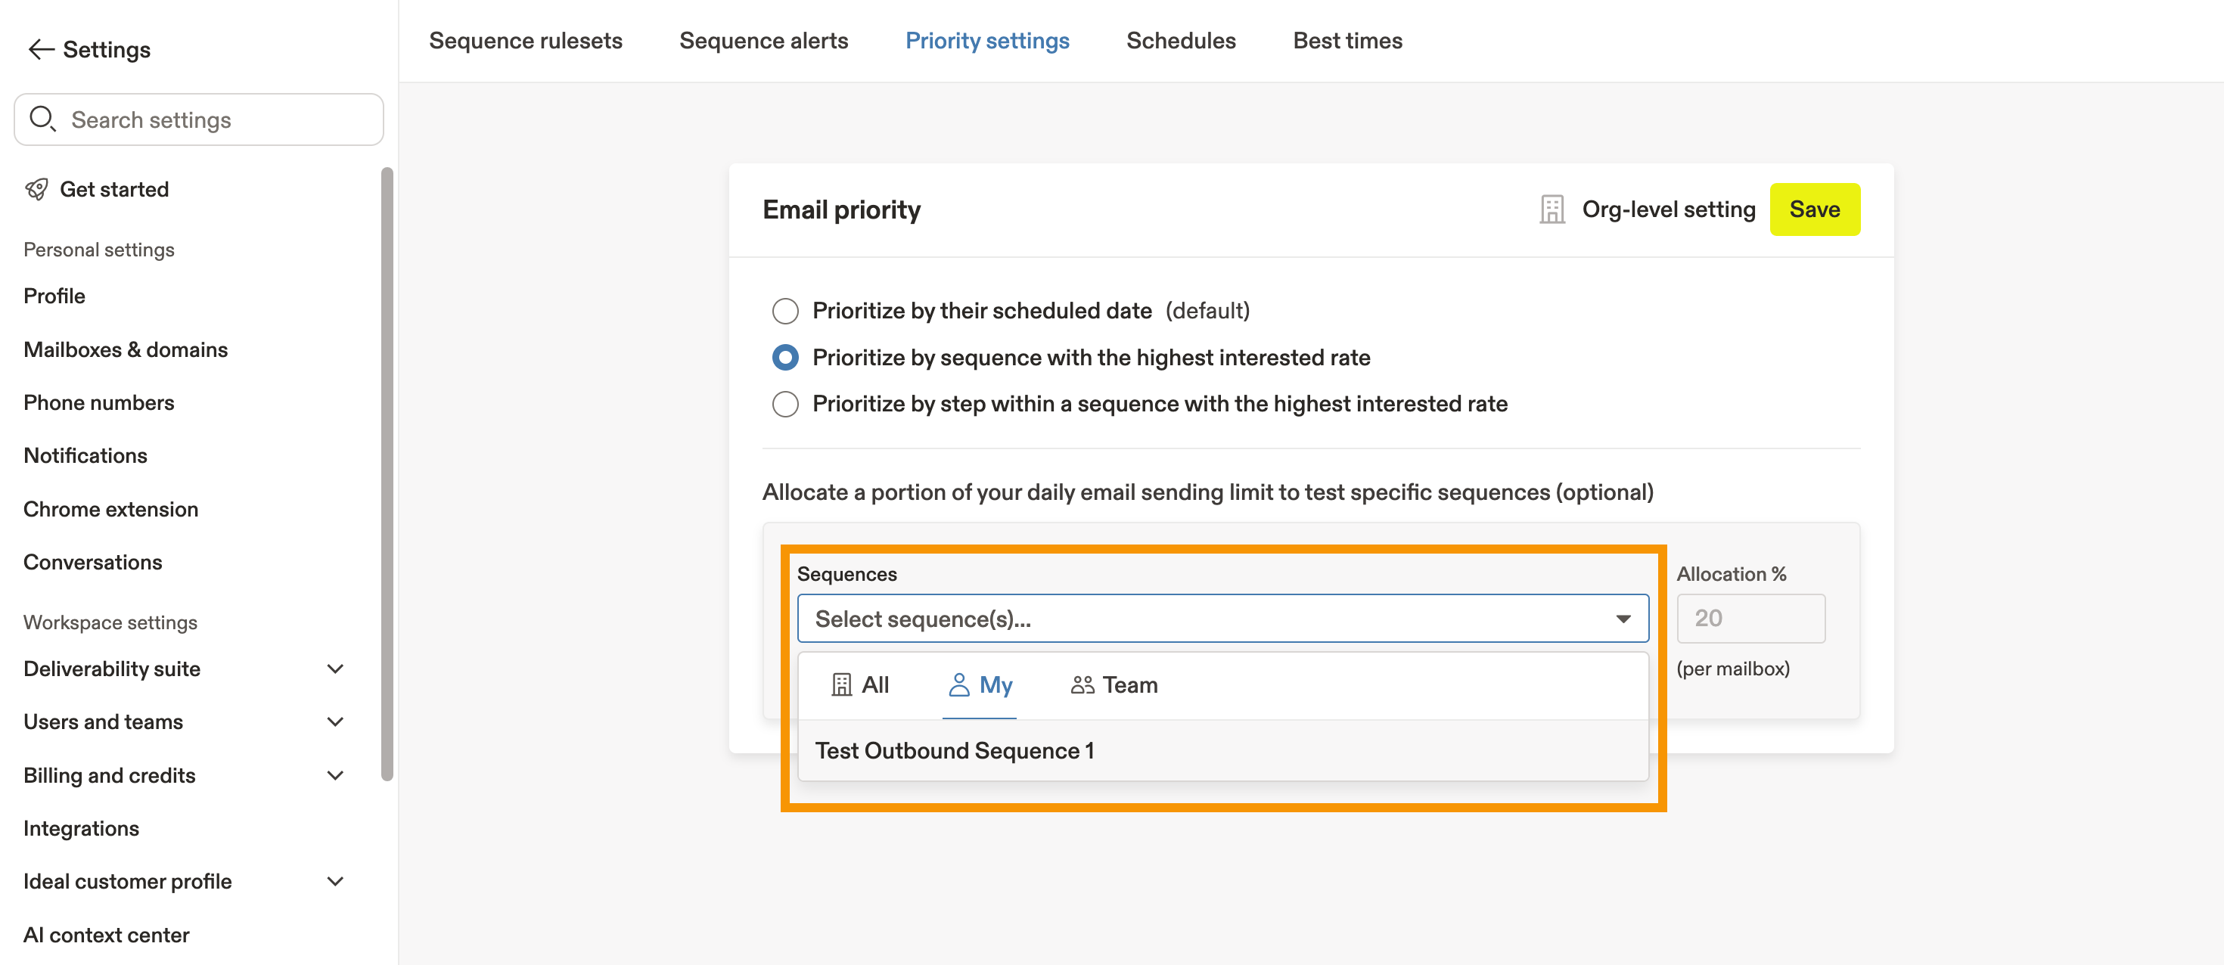Expand Users and teams section
Screen dimensions: 2224x965
click(335, 721)
